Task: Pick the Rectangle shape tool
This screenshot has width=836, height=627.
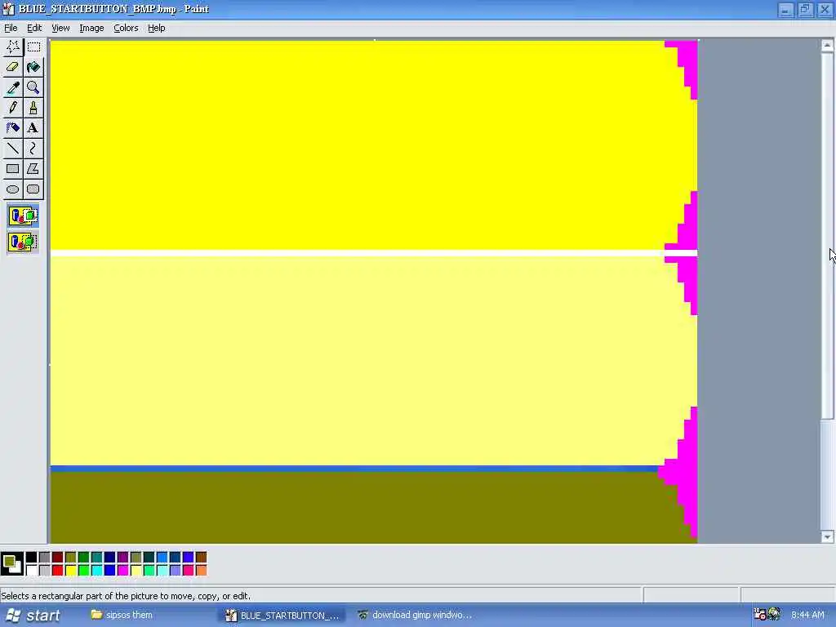Action: [13, 169]
